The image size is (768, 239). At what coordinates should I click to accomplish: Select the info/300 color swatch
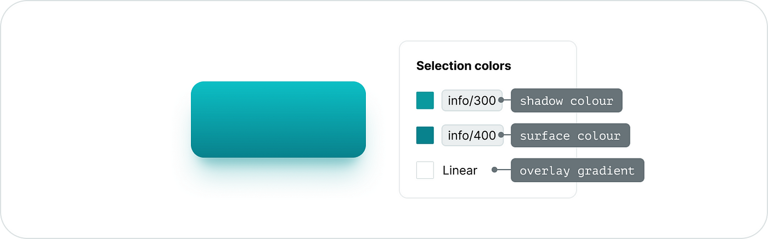(x=425, y=101)
